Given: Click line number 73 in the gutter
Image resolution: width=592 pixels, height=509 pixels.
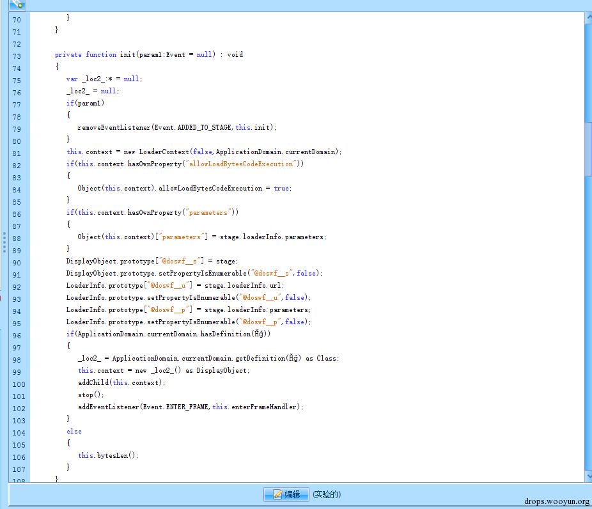Looking at the screenshot, I should point(17,56).
